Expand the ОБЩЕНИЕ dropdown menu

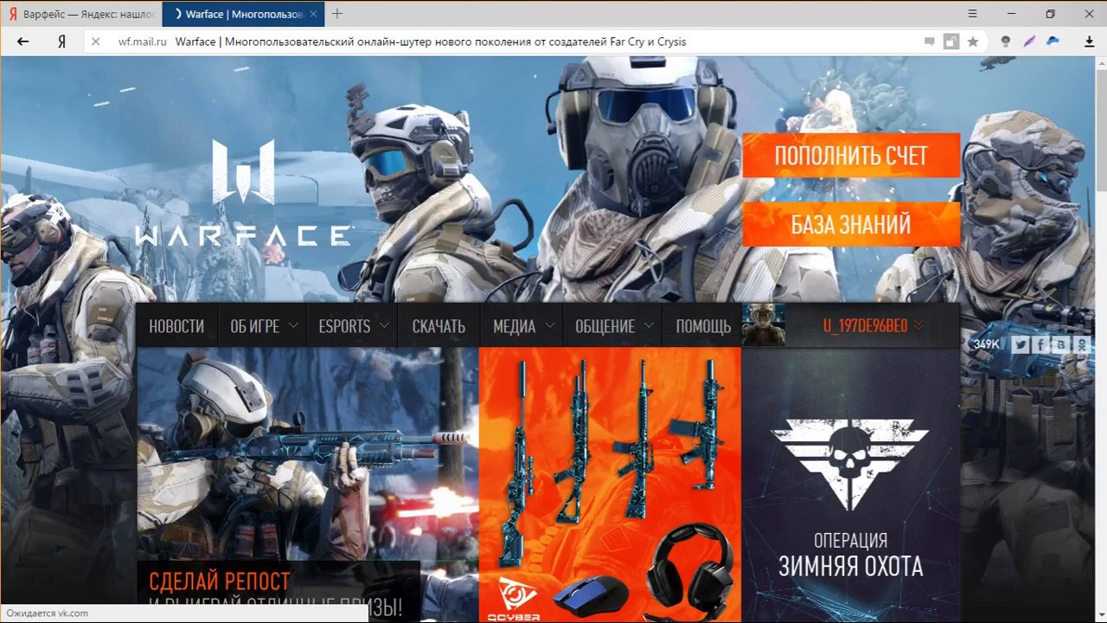[612, 326]
